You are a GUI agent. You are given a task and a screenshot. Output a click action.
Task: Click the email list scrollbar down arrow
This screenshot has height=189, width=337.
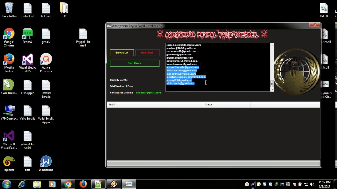pyautogui.click(x=272, y=90)
